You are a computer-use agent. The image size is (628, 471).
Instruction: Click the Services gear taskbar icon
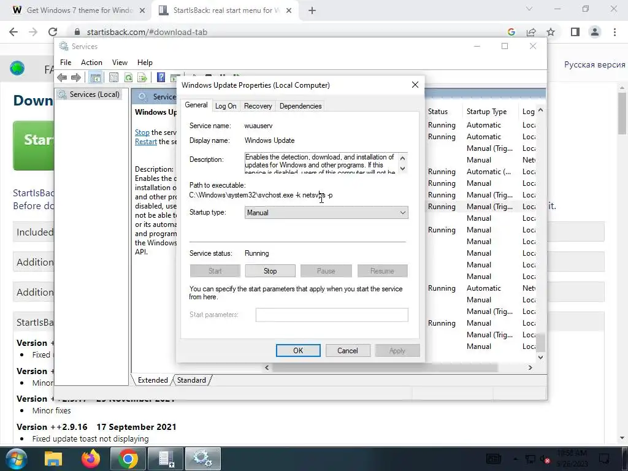(202, 459)
